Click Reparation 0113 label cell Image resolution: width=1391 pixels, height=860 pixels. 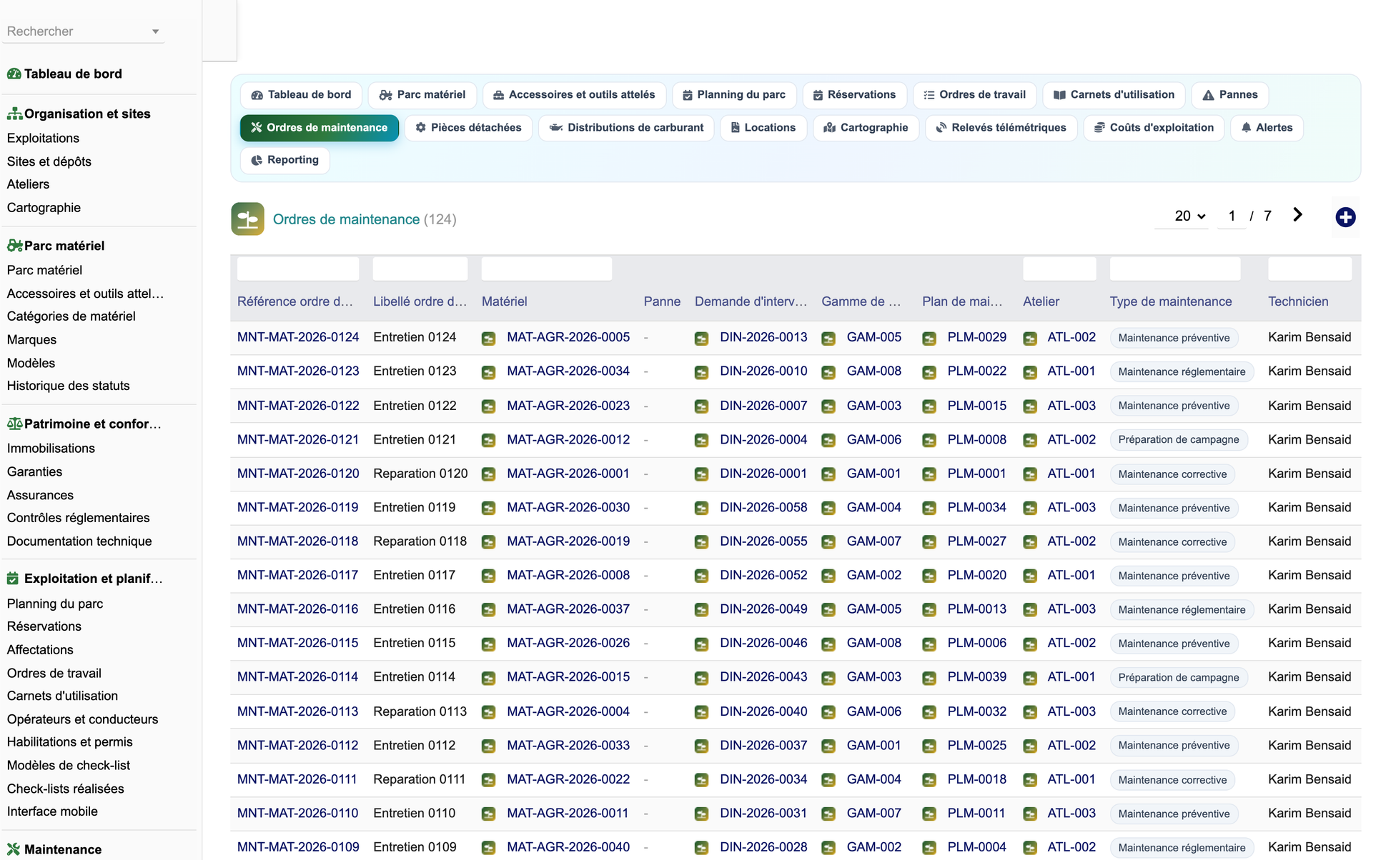(420, 711)
